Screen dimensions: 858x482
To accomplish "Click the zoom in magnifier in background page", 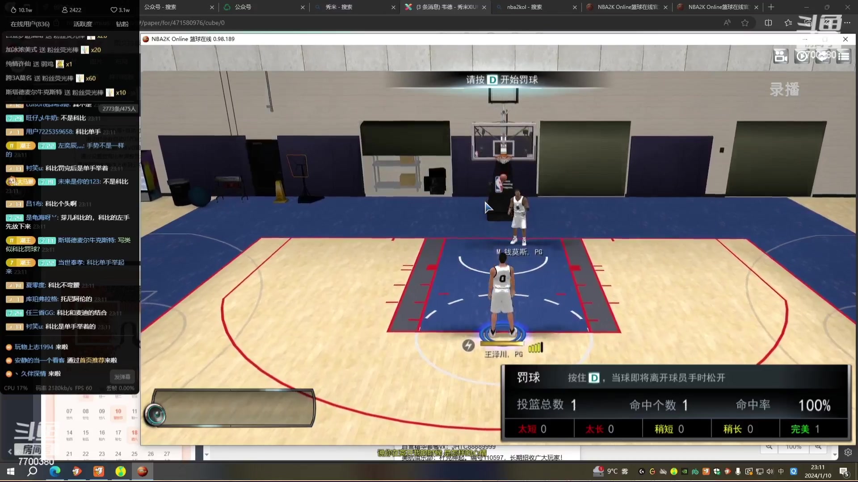I will point(818,447).
